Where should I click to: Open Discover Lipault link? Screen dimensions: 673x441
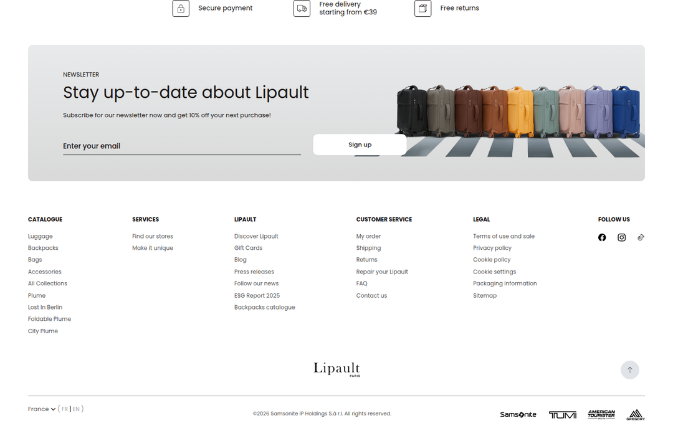[x=256, y=236]
